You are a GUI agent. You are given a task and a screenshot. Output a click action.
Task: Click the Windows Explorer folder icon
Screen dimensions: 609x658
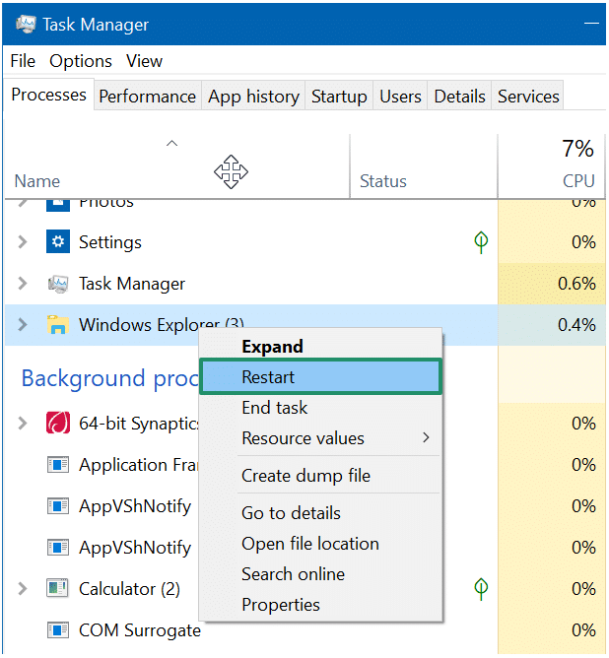pos(58,325)
